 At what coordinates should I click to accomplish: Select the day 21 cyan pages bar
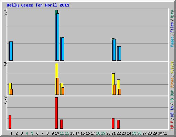point(114,50)
